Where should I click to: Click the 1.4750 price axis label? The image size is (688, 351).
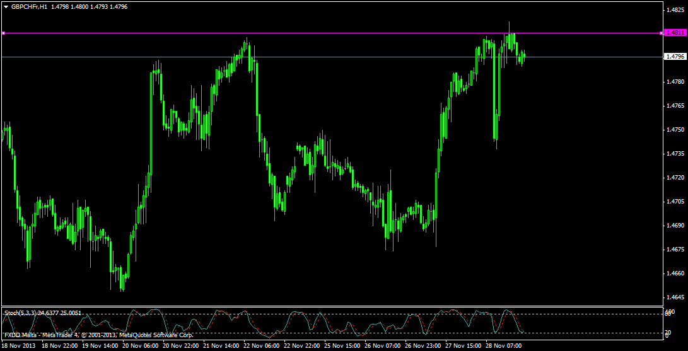tap(676, 129)
